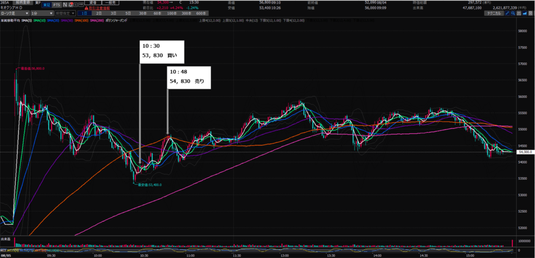Image resolution: width=535 pixels, height=258 pixels.
Task: Click the 285A stock code
Action: coord(5,3)
